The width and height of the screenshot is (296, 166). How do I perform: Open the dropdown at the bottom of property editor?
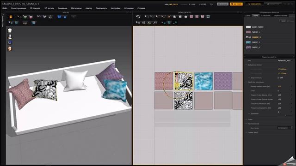tap(285, 128)
